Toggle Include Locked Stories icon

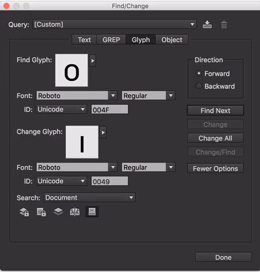tap(41, 212)
